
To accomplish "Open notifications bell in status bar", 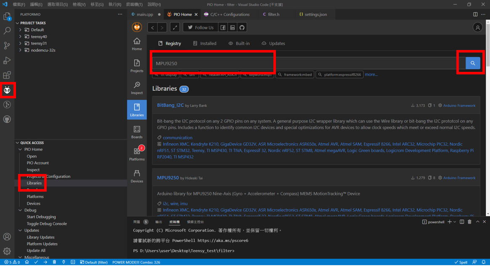I will (x=483, y=262).
